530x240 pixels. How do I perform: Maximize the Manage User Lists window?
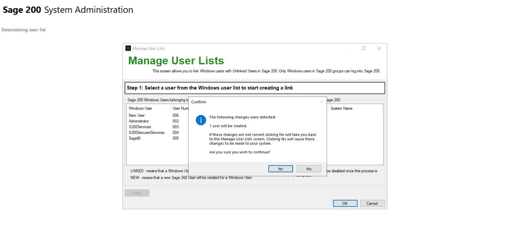tap(364, 48)
